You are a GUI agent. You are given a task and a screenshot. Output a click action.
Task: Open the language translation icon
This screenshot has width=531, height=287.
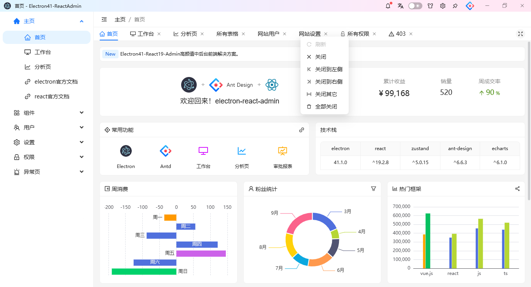tap(400, 6)
